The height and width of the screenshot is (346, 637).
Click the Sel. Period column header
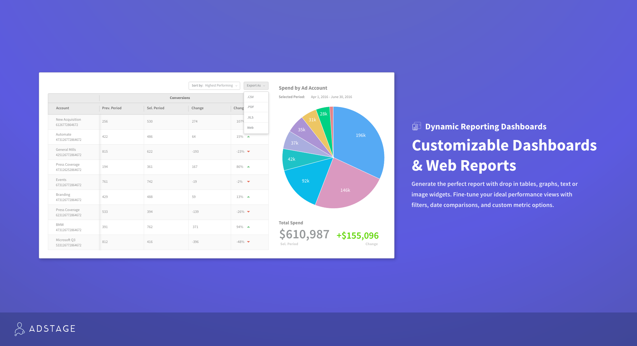tap(156, 108)
